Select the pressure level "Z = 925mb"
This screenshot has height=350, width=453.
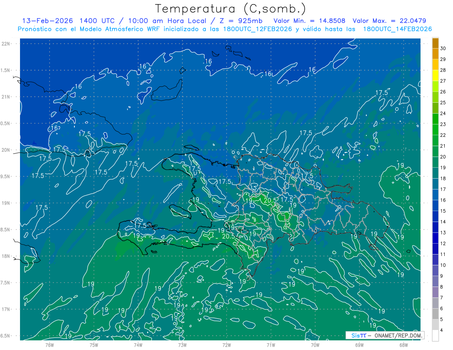pyautogui.click(x=241, y=21)
